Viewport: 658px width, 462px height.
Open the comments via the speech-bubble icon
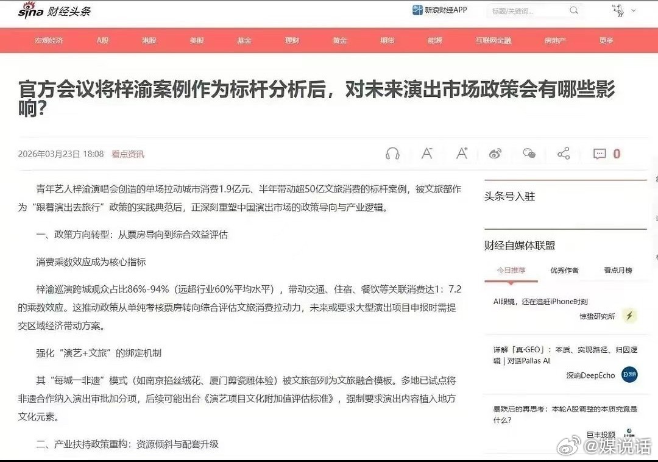tap(600, 154)
